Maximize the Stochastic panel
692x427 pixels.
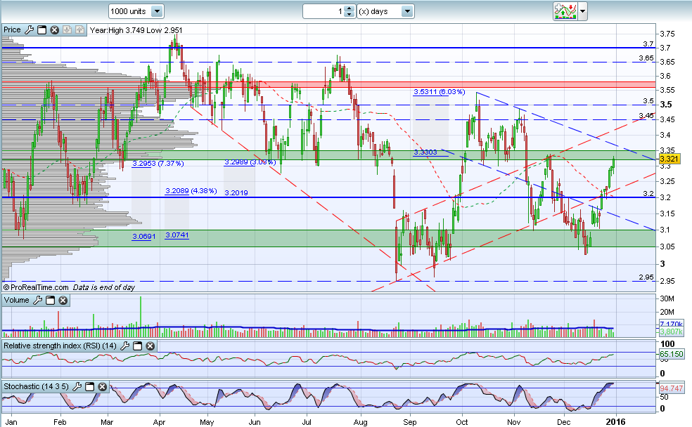point(89,386)
